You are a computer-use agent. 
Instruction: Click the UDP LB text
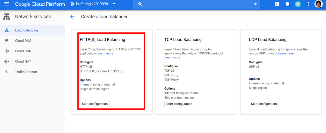coord(254,66)
